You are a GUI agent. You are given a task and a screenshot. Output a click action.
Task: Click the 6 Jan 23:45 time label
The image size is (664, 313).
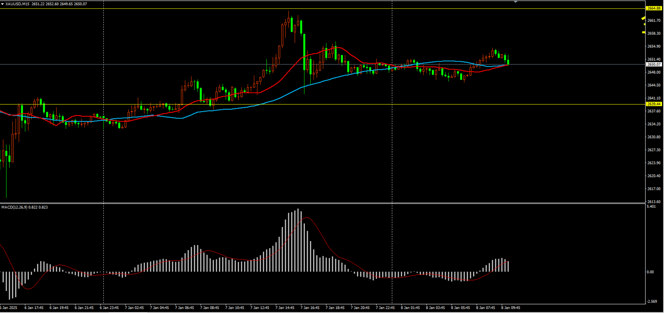coord(109,308)
